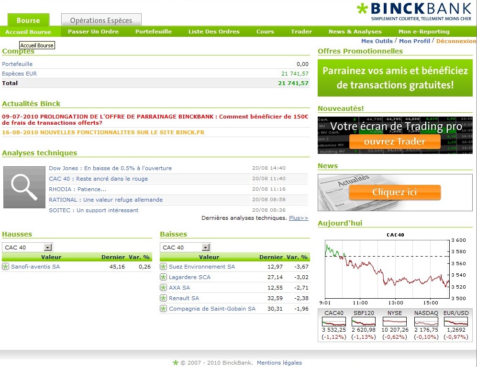
Task: Click the CAC40 value 3 532,25
Action: tap(334, 330)
